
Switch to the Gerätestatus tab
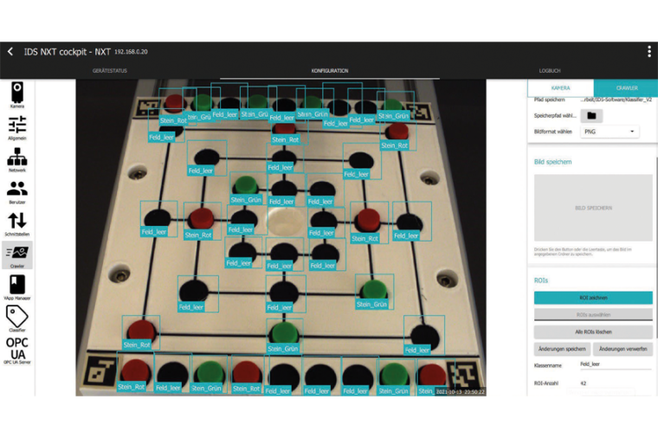[x=111, y=71]
